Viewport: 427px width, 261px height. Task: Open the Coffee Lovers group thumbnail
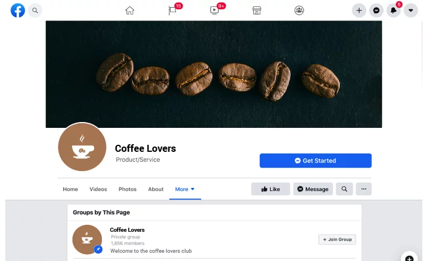coord(87,239)
